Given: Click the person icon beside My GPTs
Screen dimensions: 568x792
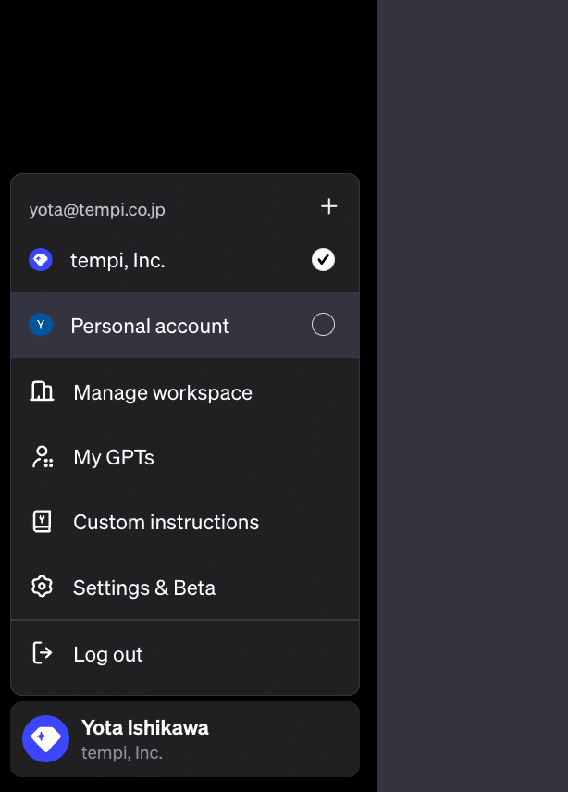Looking at the screenshot, I should click(42, 457).
